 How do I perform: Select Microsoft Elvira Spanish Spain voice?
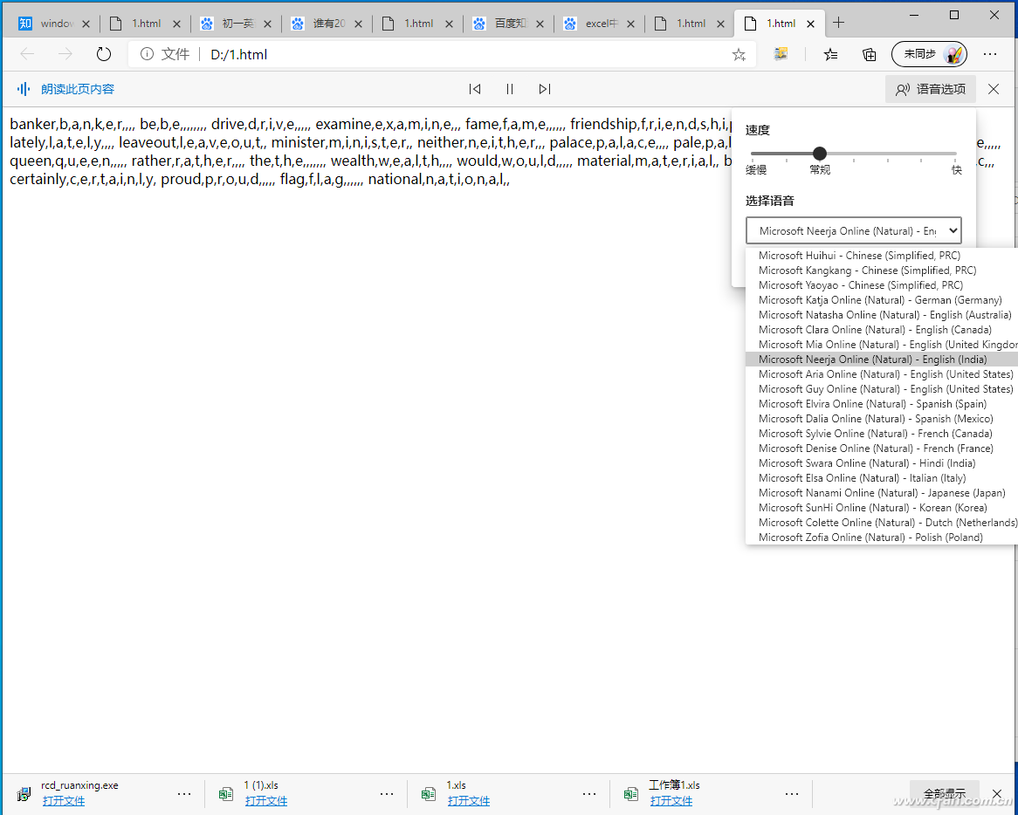(x=882, y=404)
